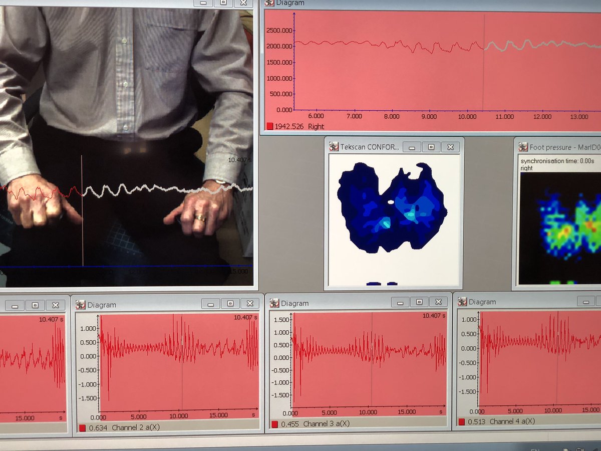Click the Tekscan CONFOR window icon
This screenshot has width=601, height=451.
334,147
